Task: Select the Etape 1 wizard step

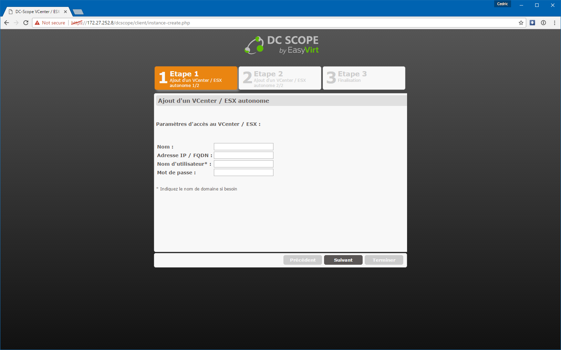Action: 196,78
